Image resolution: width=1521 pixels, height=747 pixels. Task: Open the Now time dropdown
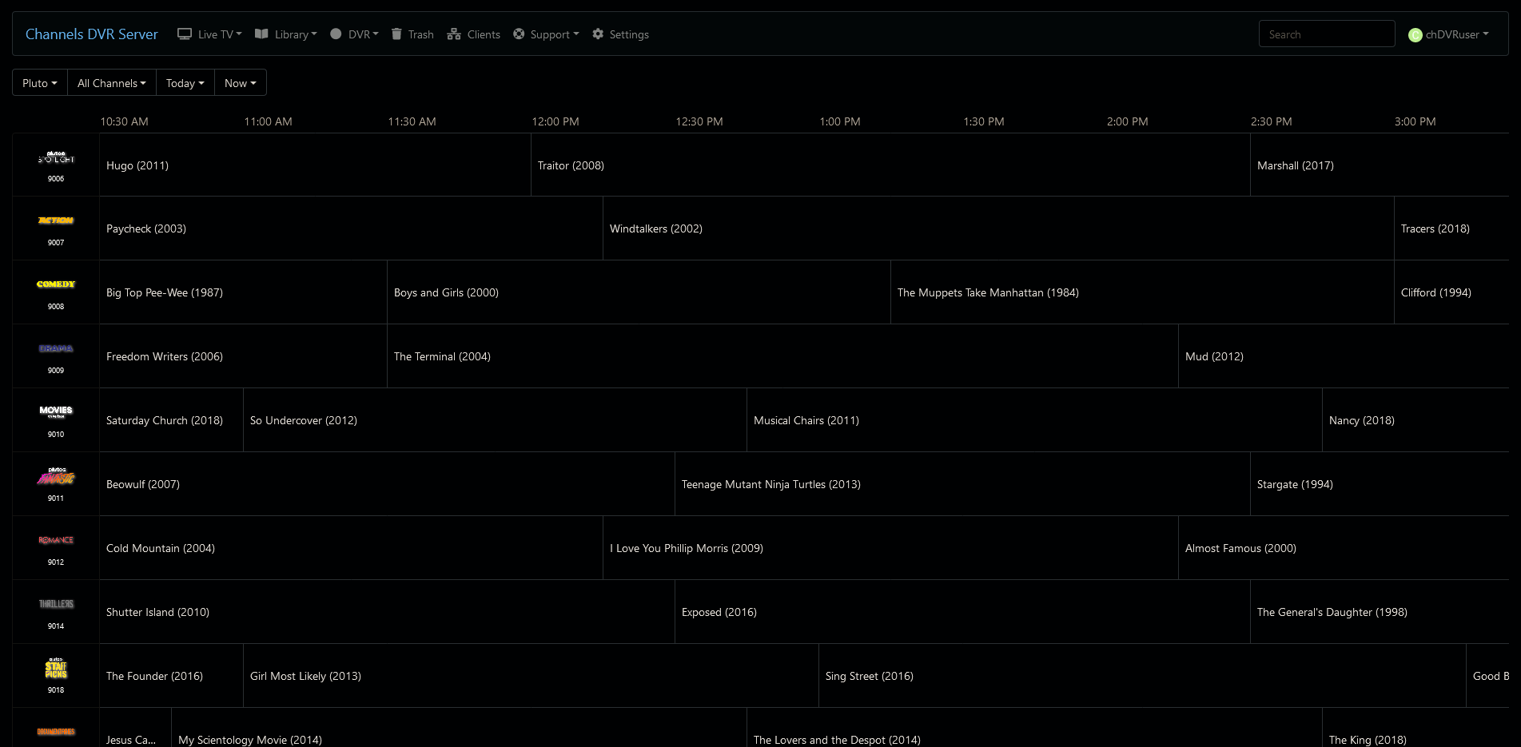point(240,83)
